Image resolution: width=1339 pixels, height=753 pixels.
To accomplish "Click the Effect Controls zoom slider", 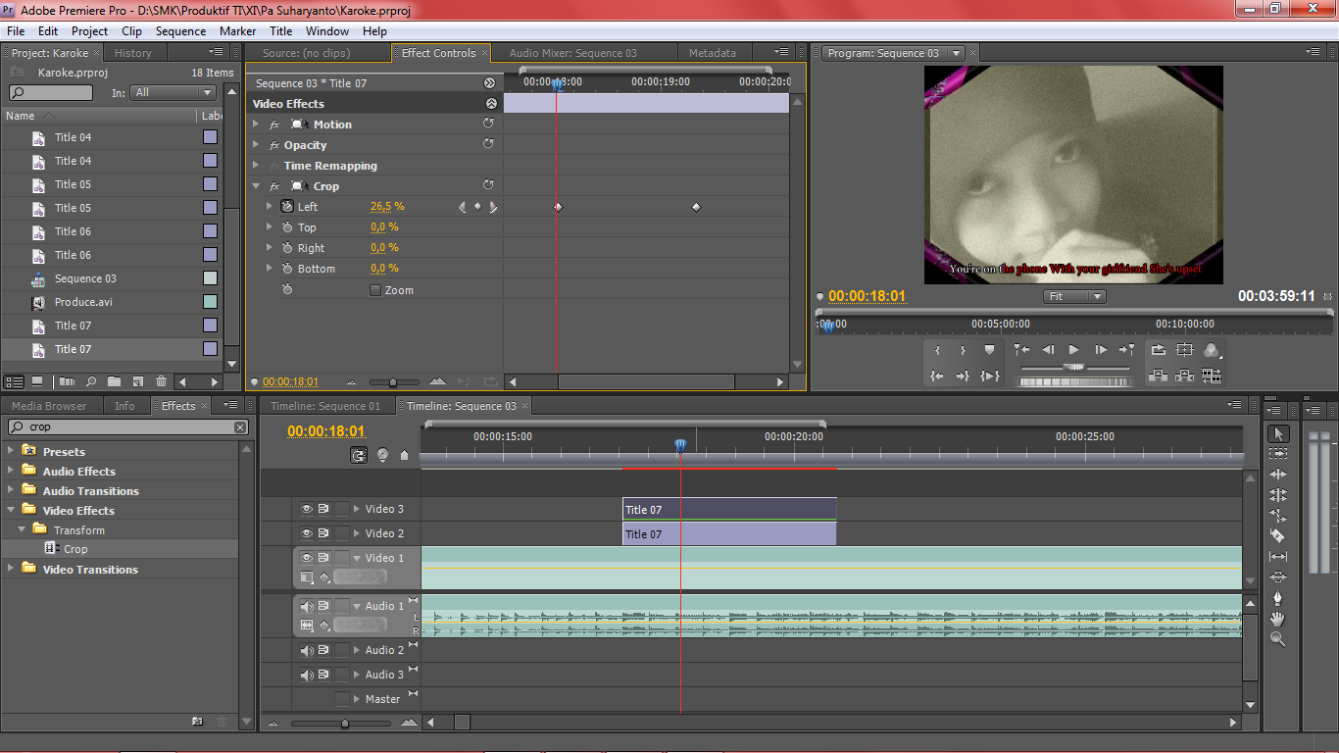I will point(393,381).
